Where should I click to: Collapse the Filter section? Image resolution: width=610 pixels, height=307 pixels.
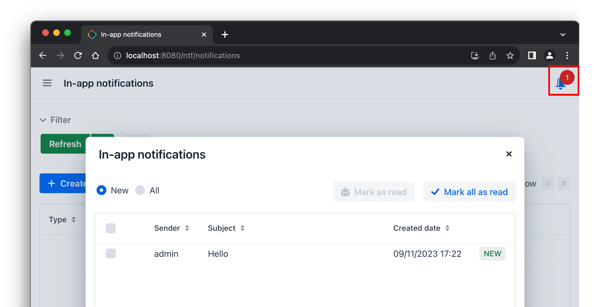[43, 120]
